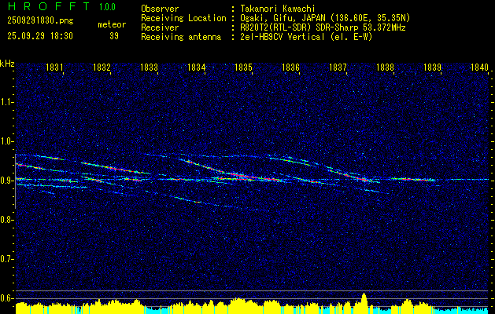The width and height of the screenshot is (495, 314).
Task: Click the 1831 time axis label
Action: click(x=54, y=68)
